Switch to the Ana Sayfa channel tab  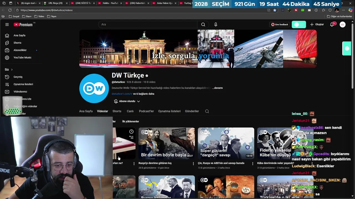click(x=86, y=111)
